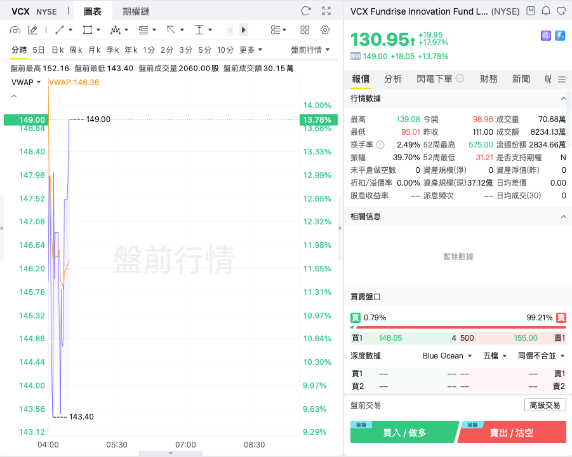
Task: Select the 日k timeframe
Action: pos(58,50)
